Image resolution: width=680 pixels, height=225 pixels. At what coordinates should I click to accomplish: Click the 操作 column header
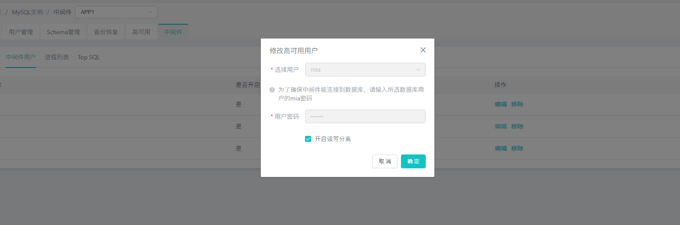click(500, 85)
